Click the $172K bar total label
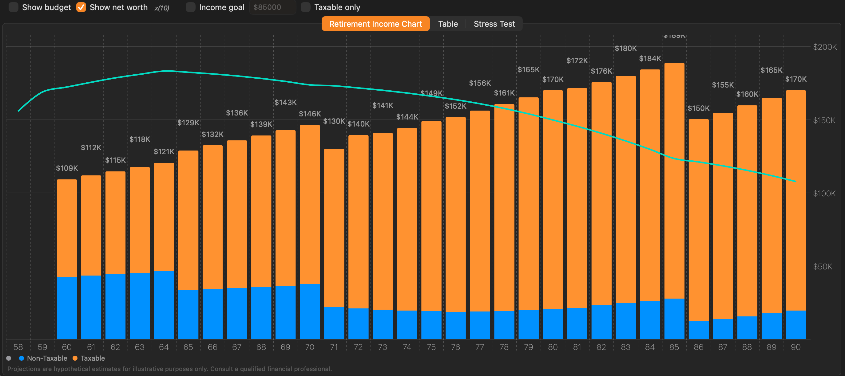Screen dimensions: 845x376 point(577,61)
